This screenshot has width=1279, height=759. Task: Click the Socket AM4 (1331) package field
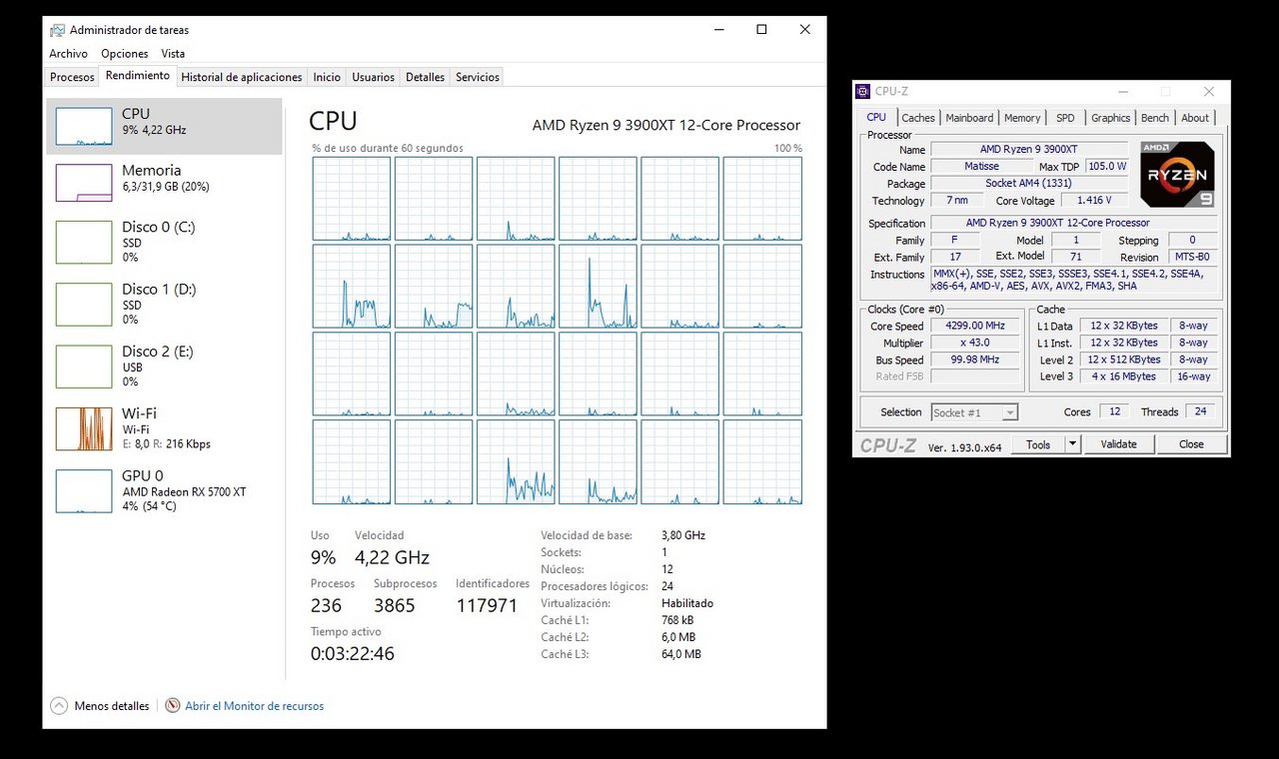pyautogui.click(x=1029, y=183)
